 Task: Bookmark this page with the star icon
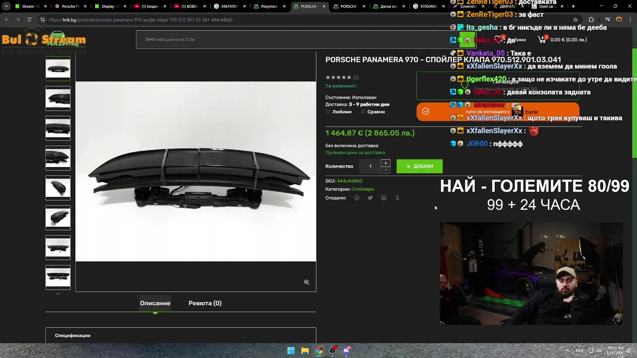(x=575, y=19)
